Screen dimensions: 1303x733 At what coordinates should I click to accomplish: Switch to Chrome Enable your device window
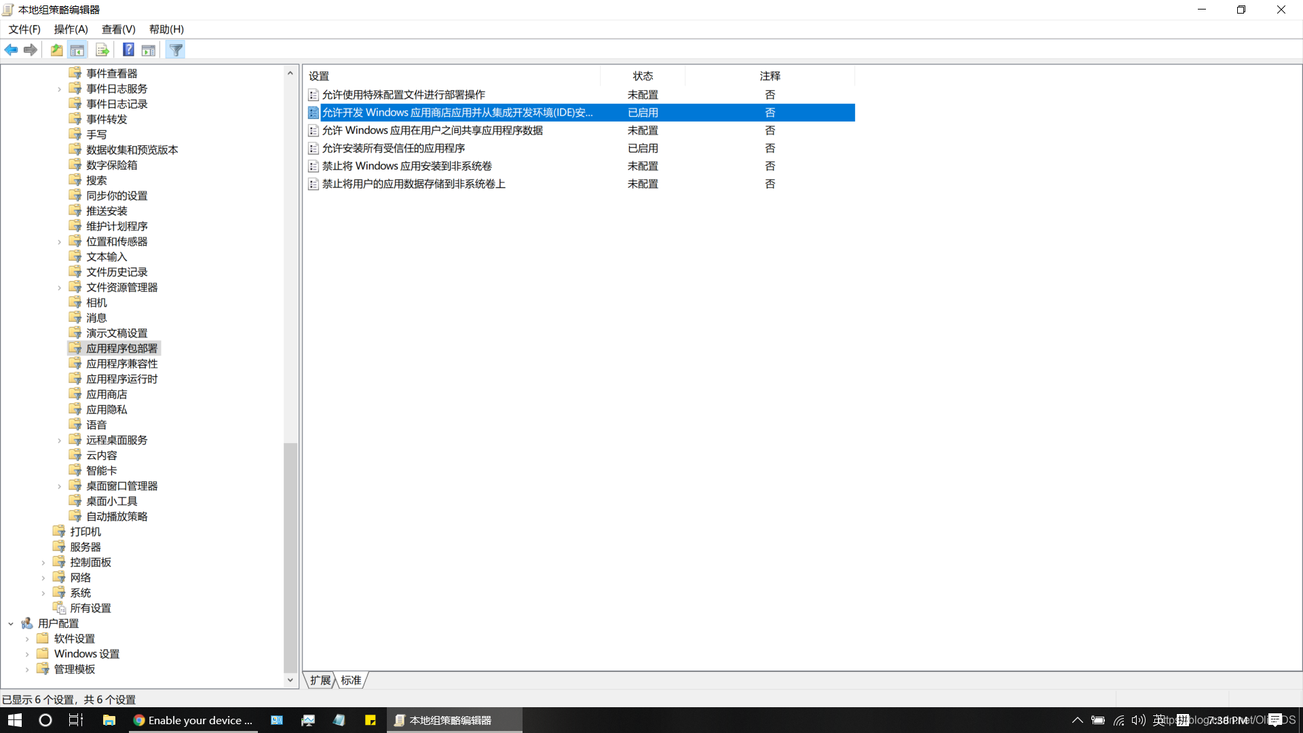(x=193, y=720)
